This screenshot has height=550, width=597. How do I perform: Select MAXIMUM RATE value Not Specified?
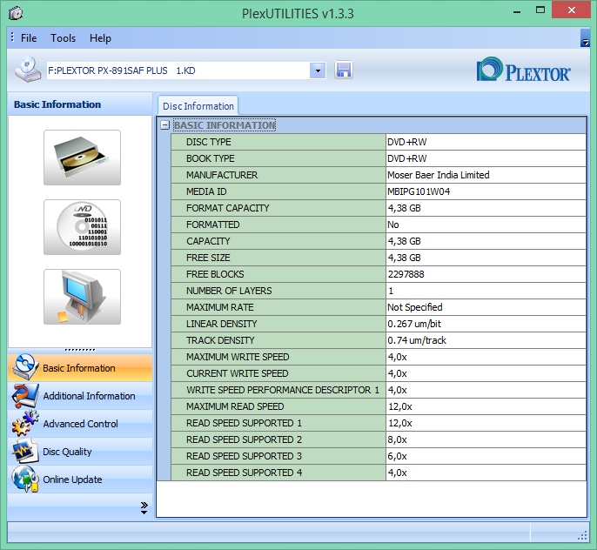point(414,307)
